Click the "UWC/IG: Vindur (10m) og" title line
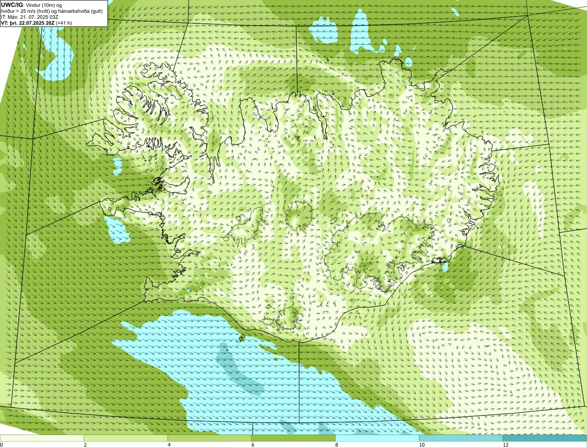Viewport: 587px width, 448px height. pyautogui.click(x=31, y=5)
